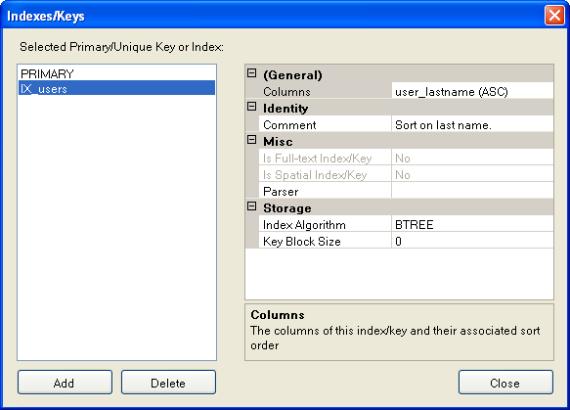Click the Storage category header
Viewport: 570px width, 410px height.
(x=400, y=207)
